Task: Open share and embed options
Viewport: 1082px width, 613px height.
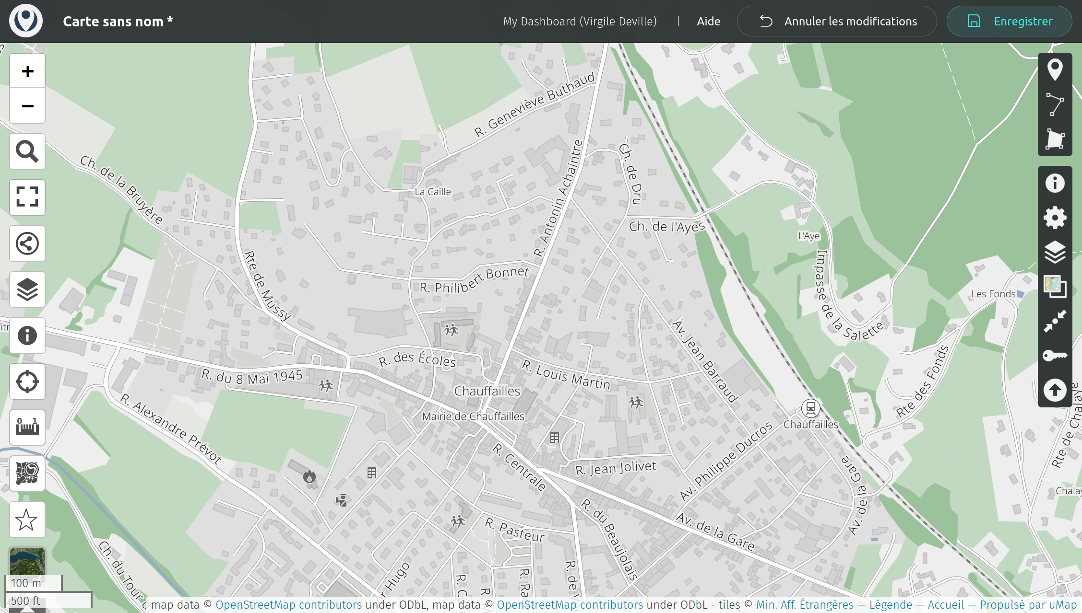Action: click(x=27, y=243)
